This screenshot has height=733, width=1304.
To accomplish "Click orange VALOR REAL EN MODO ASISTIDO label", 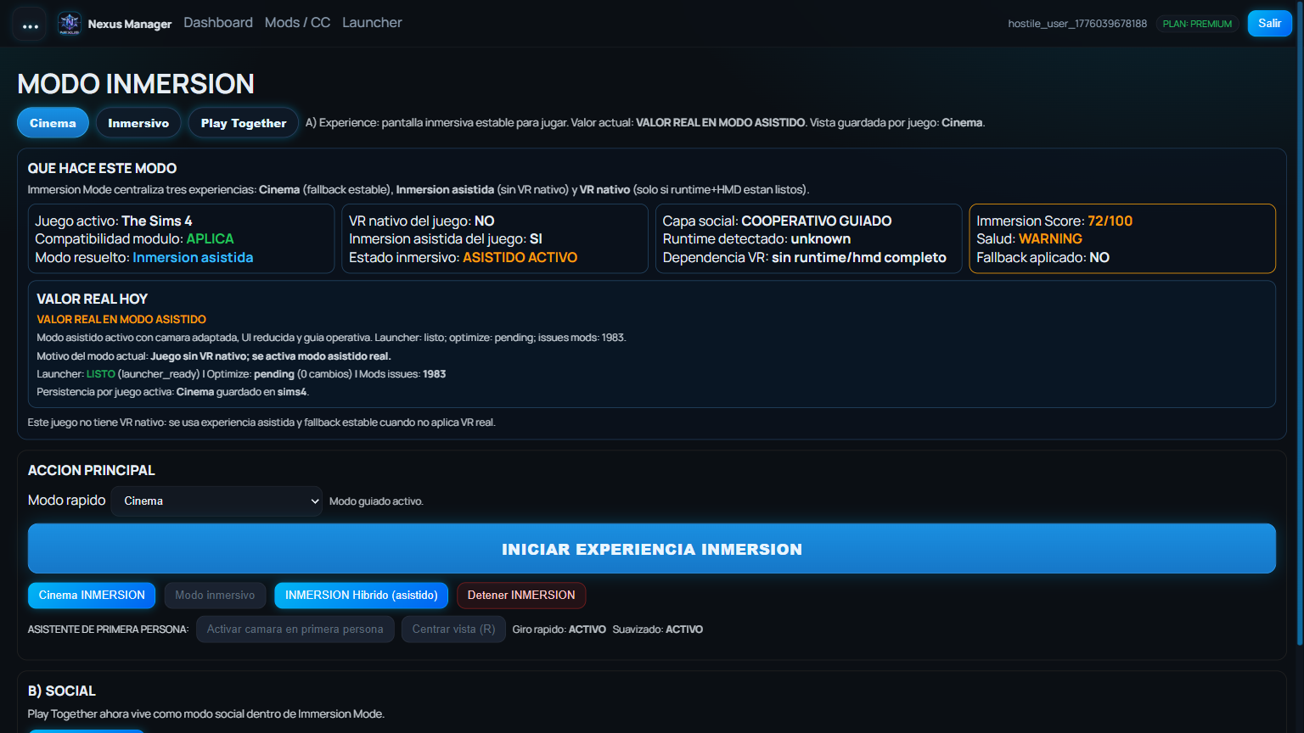I will point(121,320).
